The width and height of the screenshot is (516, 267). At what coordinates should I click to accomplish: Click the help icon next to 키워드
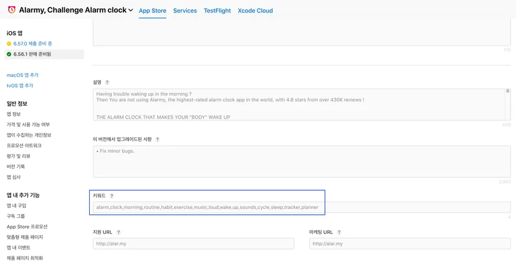(112, 196)
